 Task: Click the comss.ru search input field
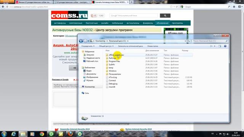pos(133,16)
